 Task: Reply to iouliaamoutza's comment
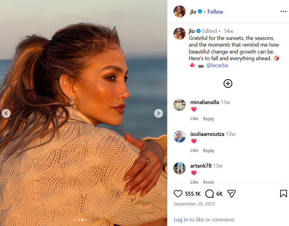pos(208,150)
